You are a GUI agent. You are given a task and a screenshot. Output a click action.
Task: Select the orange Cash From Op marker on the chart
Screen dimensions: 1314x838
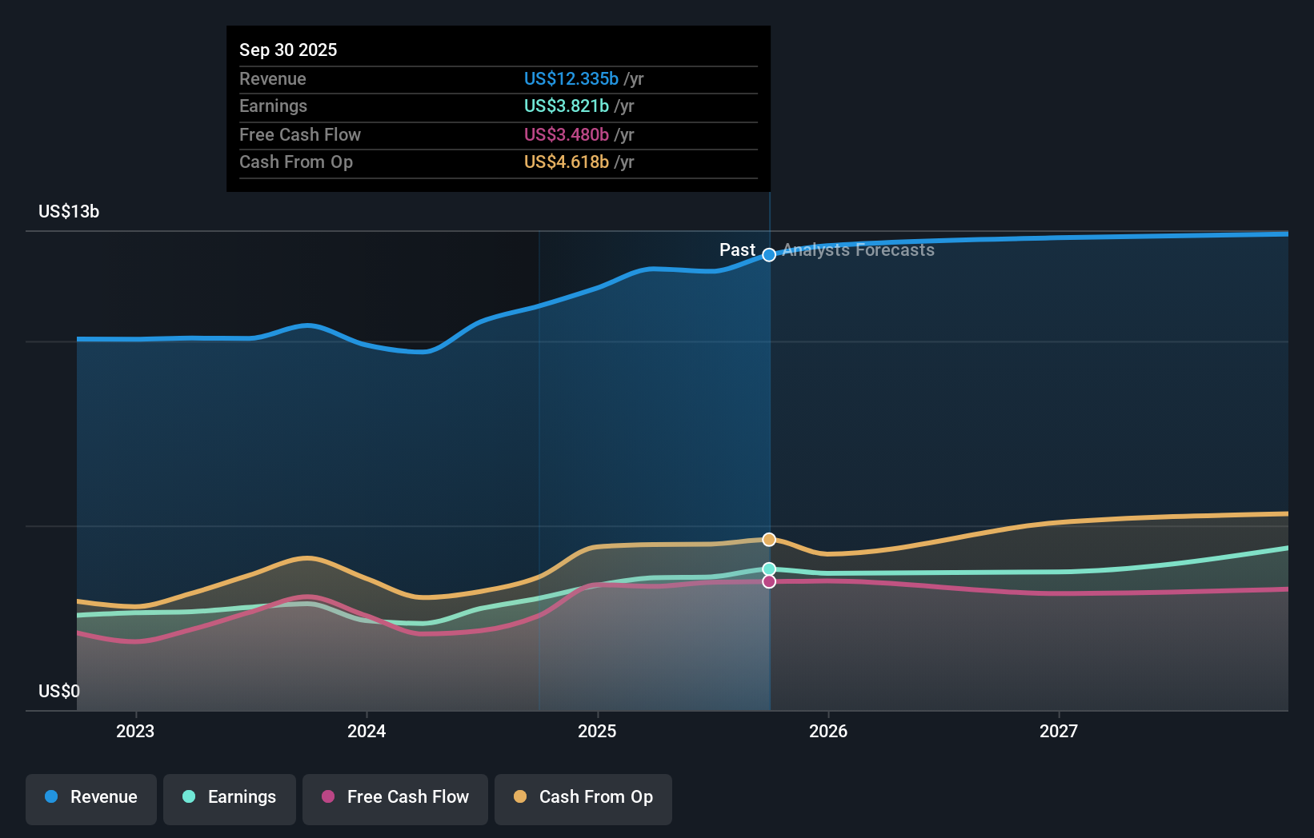pyautogui.click(x=768, y=539)
